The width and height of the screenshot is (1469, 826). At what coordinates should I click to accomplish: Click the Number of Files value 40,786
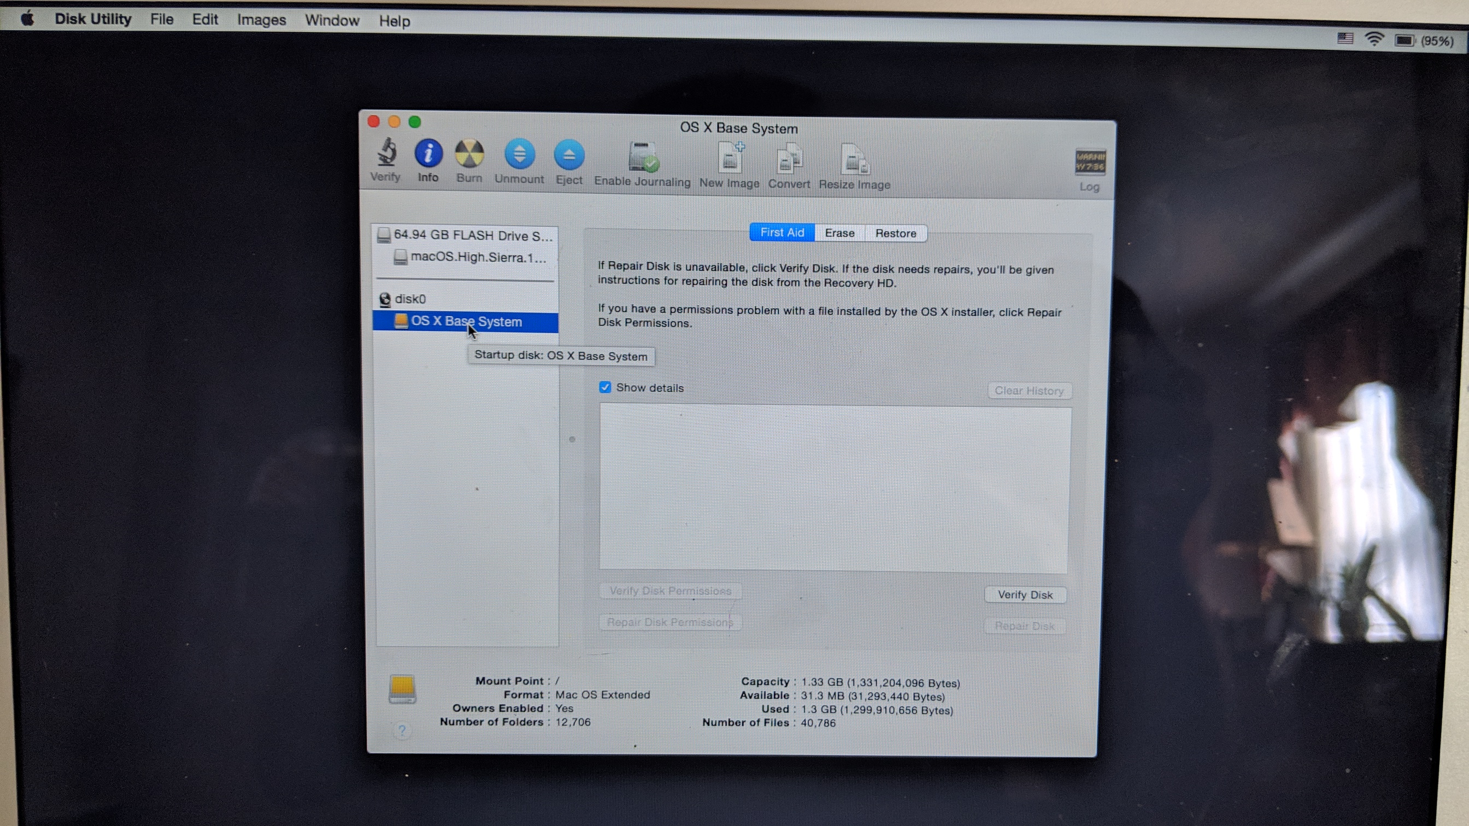tap(818, 723)
